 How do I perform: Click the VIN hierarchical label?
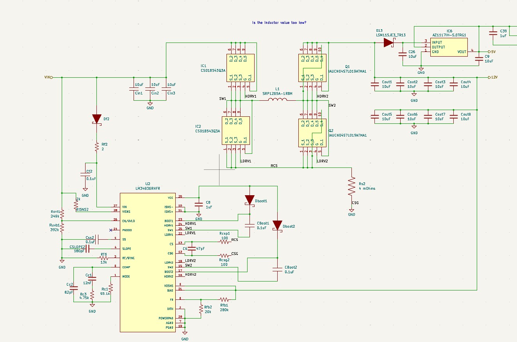48,77
